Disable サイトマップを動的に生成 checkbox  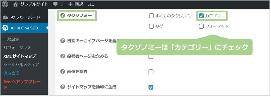151,87
